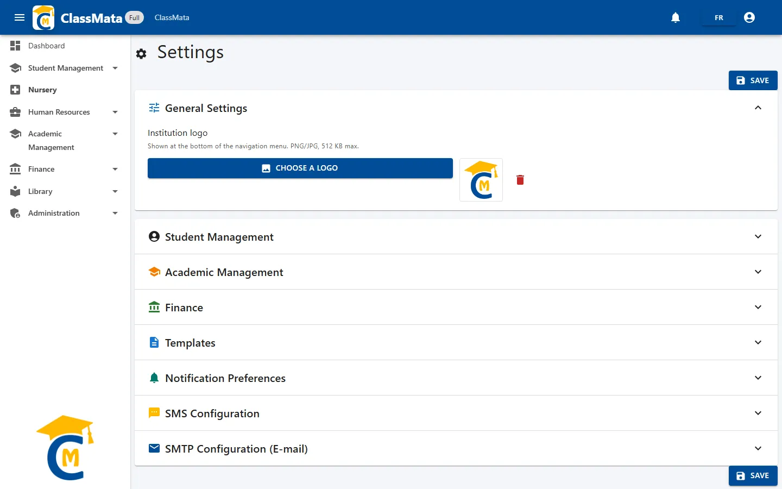Screen dimensions: 782x489
Task: Collapse the General Settings panel chevron
Action: coord(758,108)
